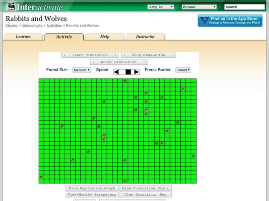
Task: Click the animal in the top-right grid area
Action: [x=183, y=89]
